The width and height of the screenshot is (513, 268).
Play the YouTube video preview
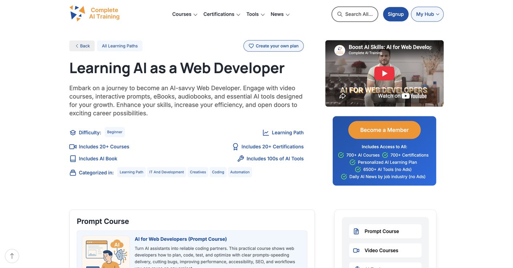(384, 74)
